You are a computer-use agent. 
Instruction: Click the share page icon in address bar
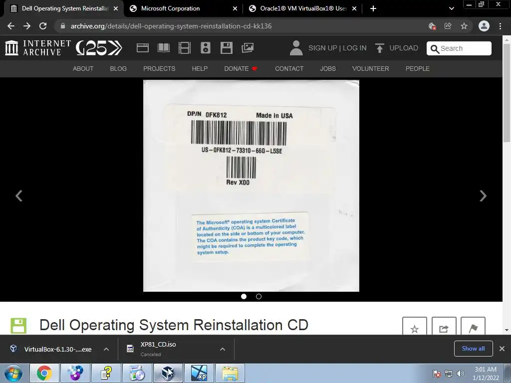click(448, 26)
